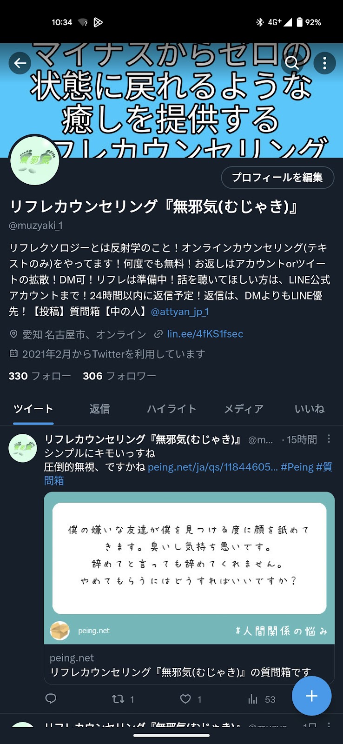Switch to the 返信 tab
Image resolution: width=343 pixels, height=744 pixels.
click(x=100, y=409)
